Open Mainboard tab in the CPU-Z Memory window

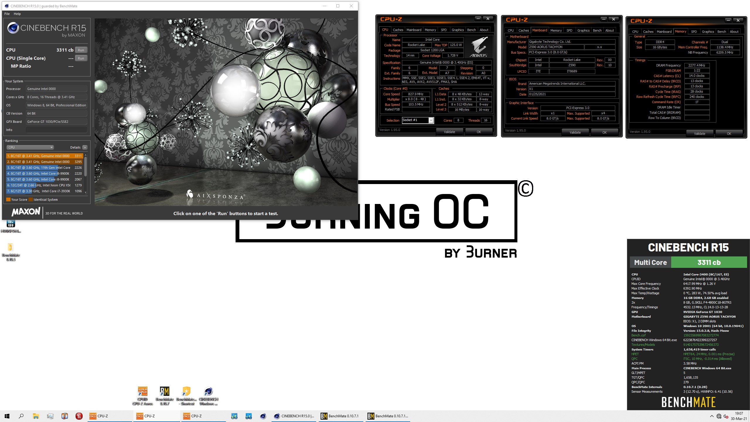[x=664, y=32]
